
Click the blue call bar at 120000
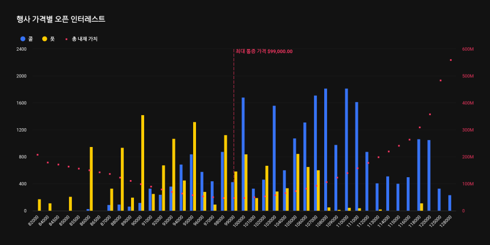point(428,175)
